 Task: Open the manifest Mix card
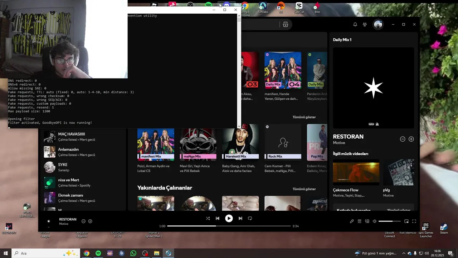(x=156, y=149)
